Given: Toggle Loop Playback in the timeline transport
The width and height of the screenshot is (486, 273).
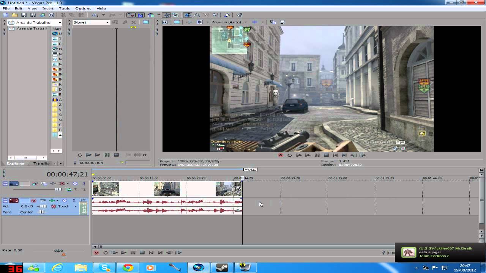Looking at the screenshot, I should point(106,253).
